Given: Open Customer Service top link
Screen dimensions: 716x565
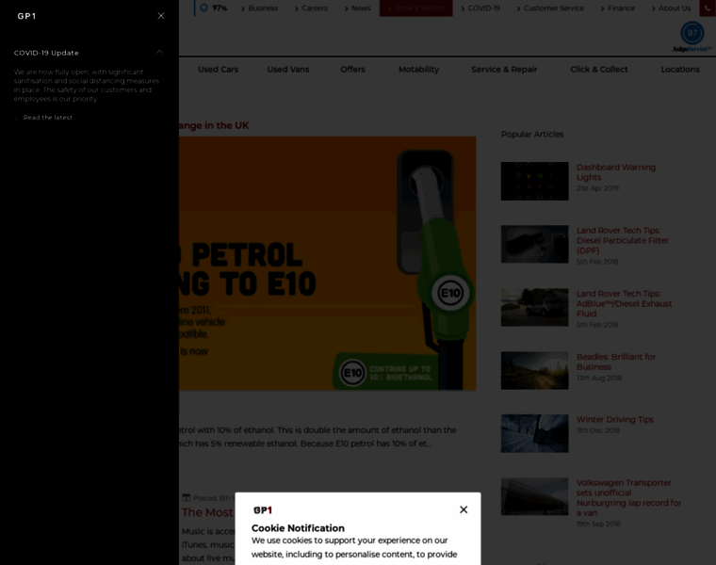Looking at the screenshot, I should 553,8.
